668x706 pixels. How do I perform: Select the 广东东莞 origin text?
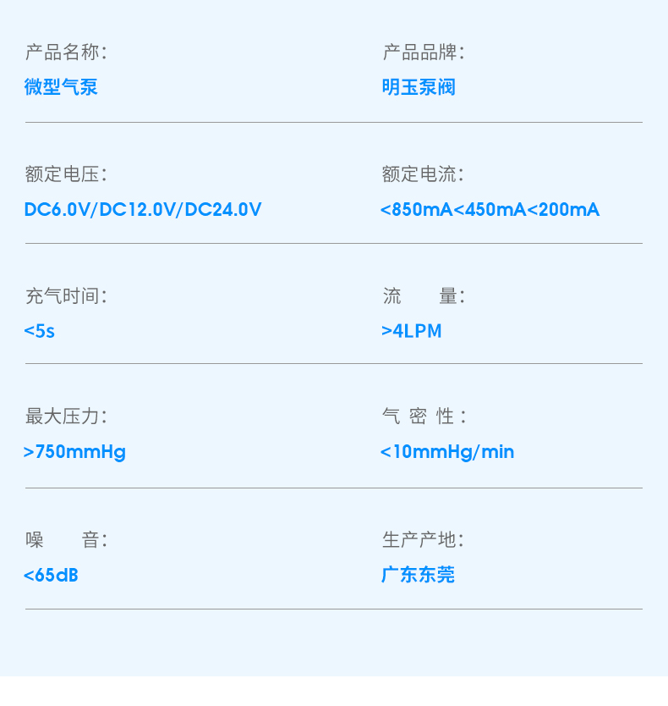tap(418, 575)
